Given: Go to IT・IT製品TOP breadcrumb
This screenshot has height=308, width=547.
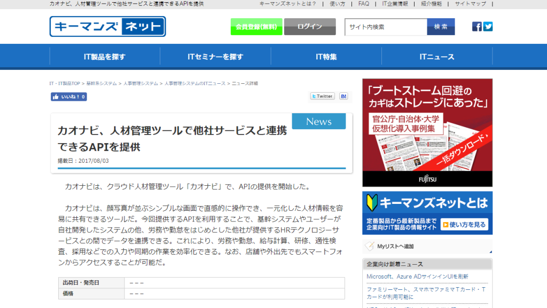Looking at the screenshot, I should tap(65, 83).
